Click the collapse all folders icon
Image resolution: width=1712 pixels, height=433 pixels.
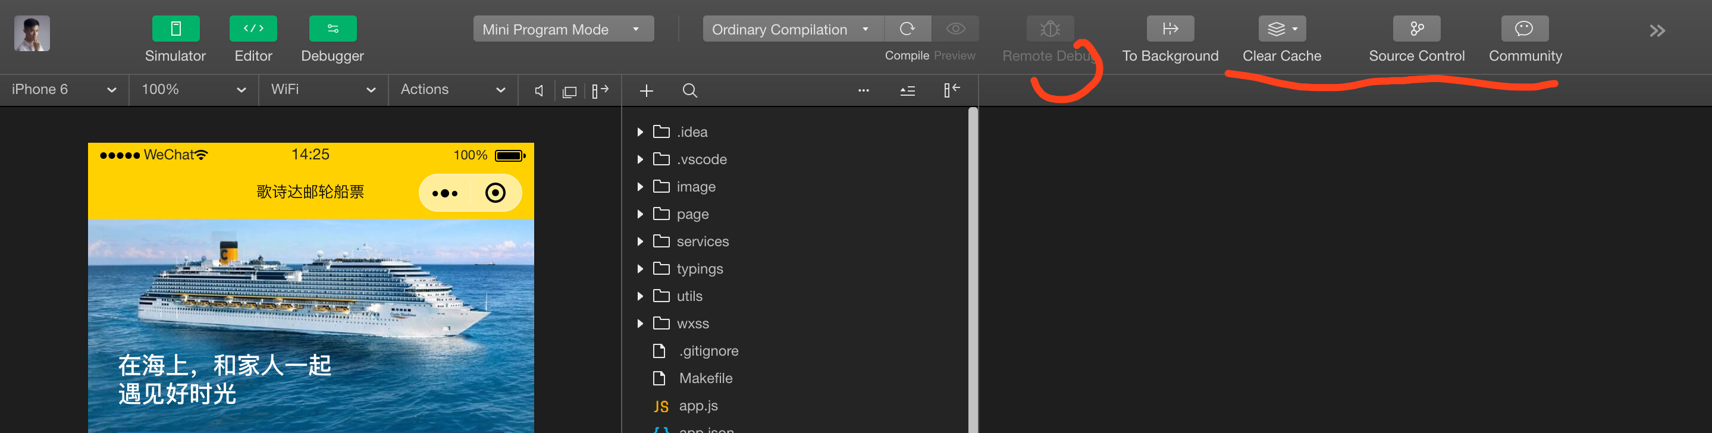pos(907,91)
